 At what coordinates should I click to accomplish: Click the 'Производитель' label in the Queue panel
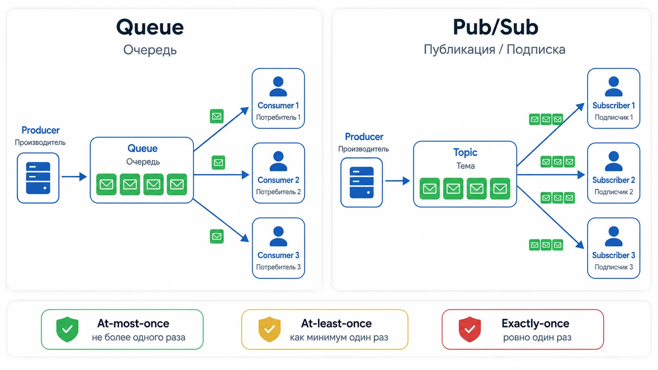click(40, 143)
